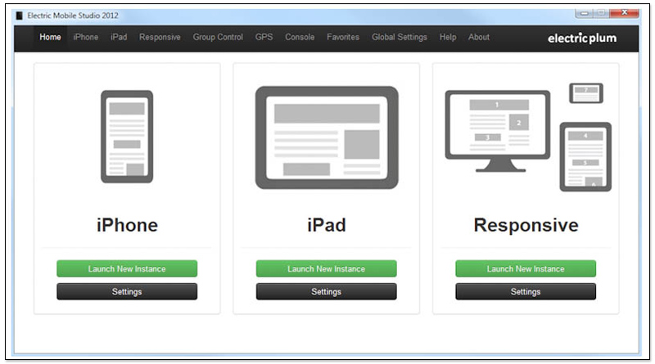
Task: Switch to the iPhone menu item
Action: tap(86, 37)
